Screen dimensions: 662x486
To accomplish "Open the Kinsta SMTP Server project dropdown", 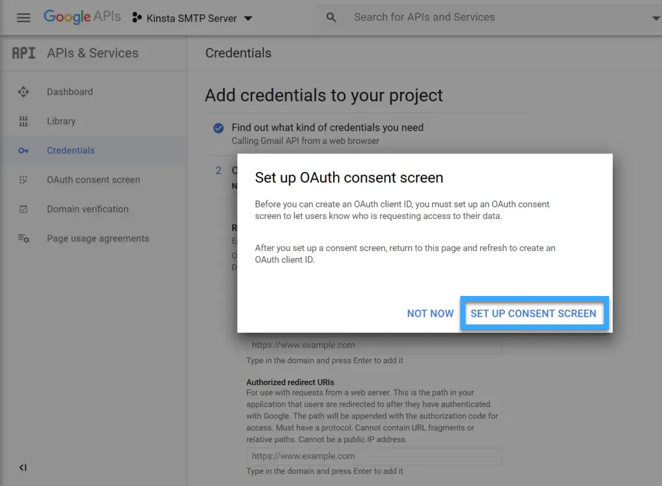I will 248,18.
